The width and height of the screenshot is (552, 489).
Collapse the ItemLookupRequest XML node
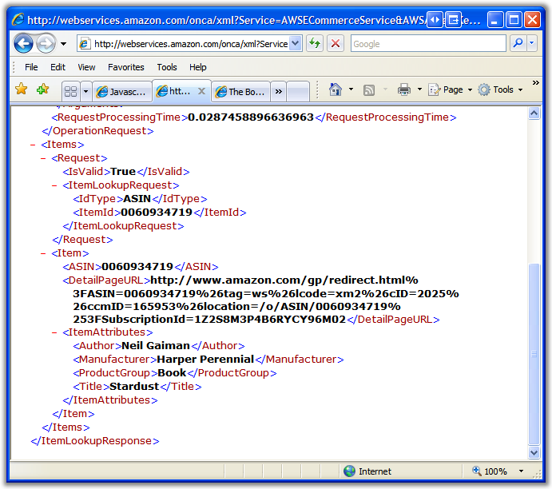[54, 185]
